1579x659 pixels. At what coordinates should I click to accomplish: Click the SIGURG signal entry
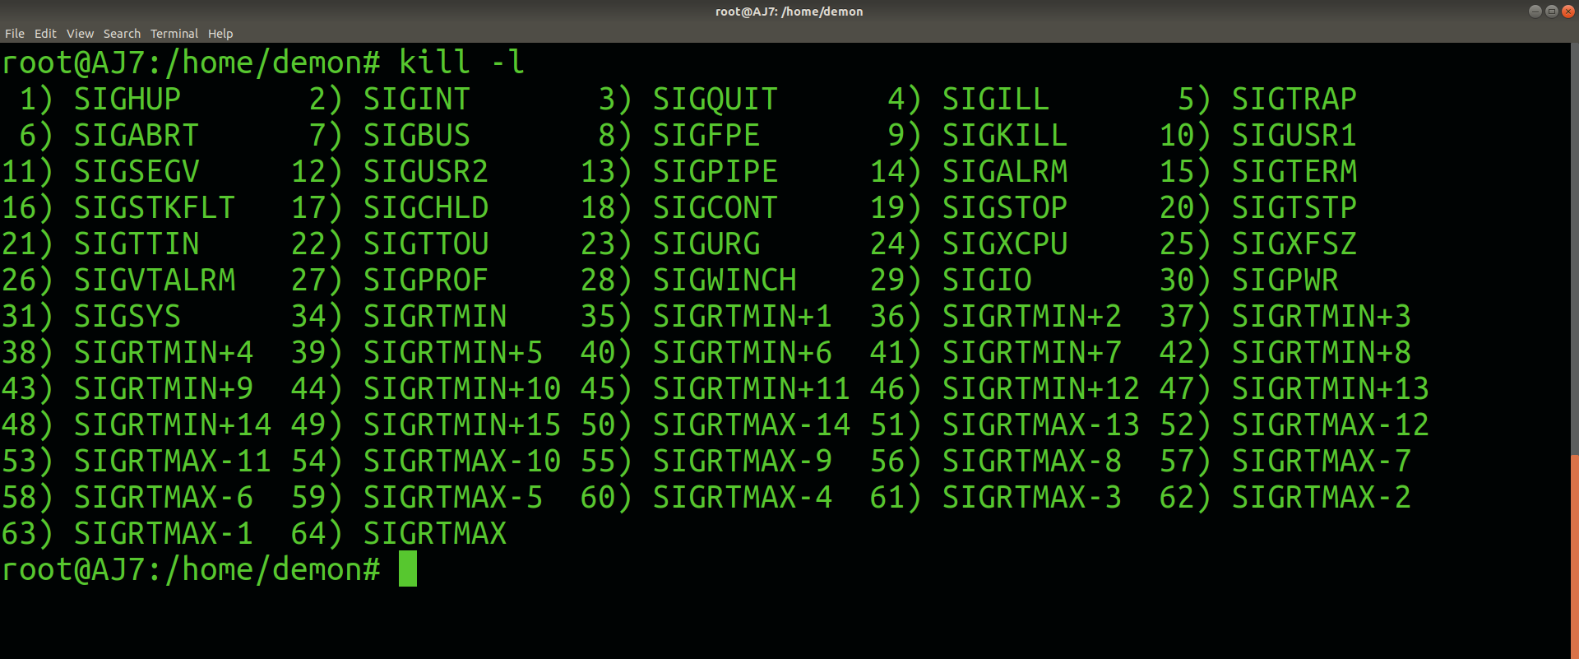pyautogui.click(x=706, y=244)
